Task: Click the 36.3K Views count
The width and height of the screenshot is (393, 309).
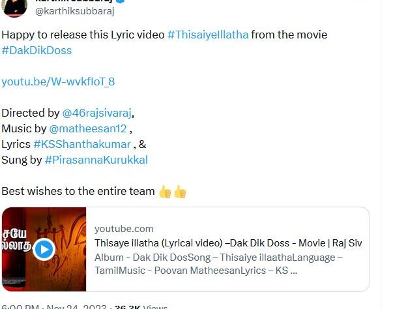Action: (x=141, y=307)
